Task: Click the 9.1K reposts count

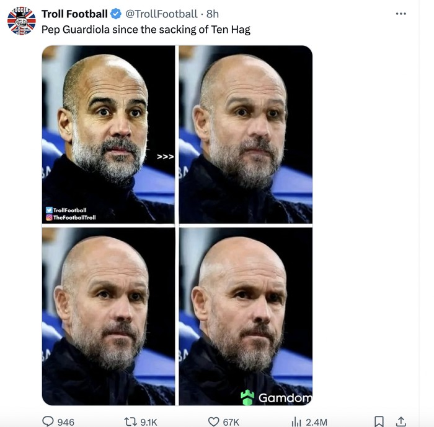Action: [x=149, y=422]
